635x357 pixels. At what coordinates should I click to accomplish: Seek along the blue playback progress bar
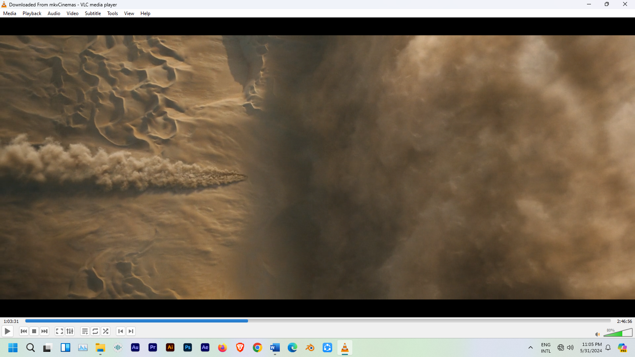[318, 321]
